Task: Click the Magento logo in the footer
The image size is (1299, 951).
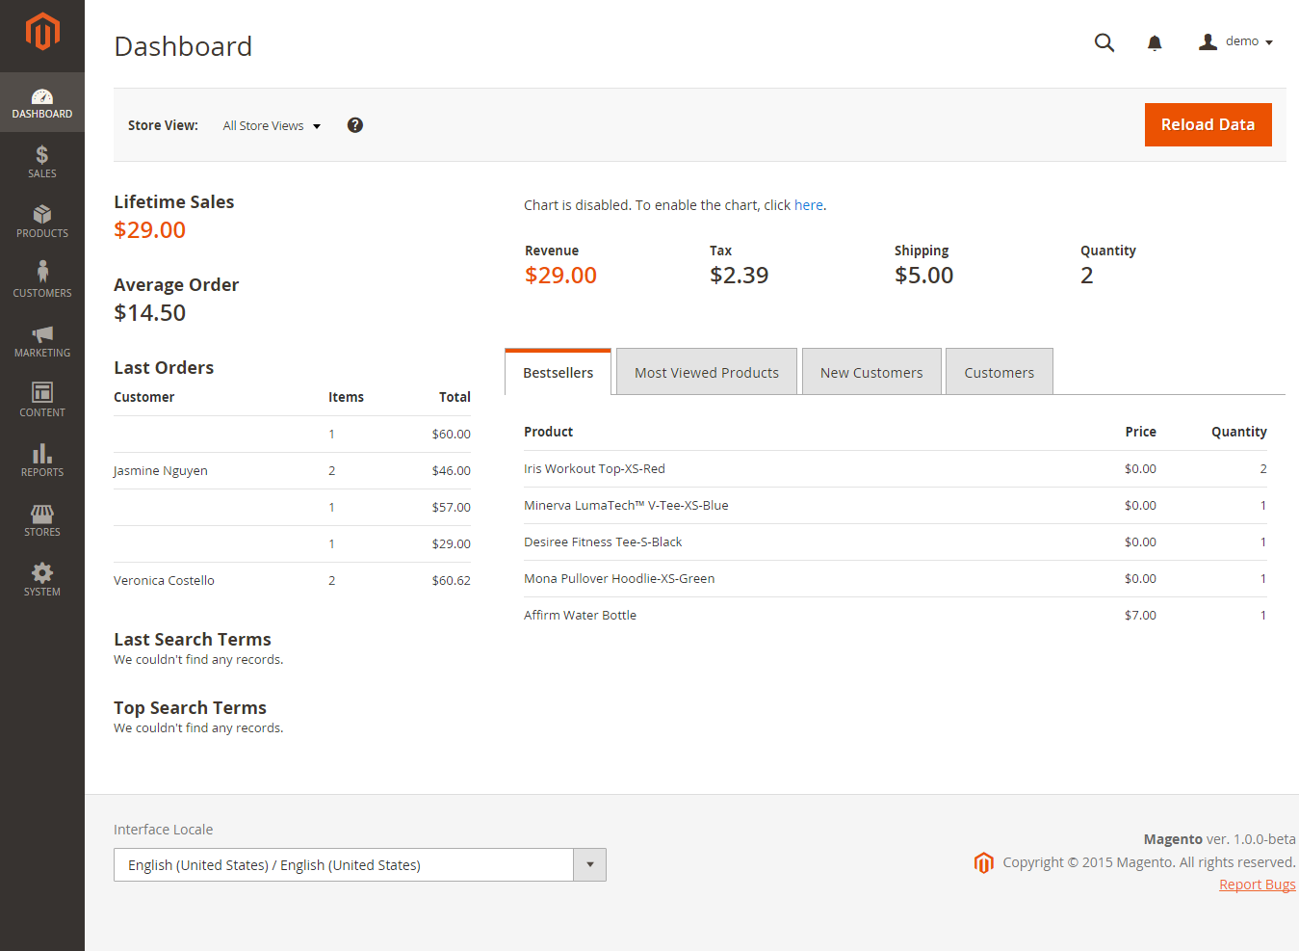Action: 983,862
